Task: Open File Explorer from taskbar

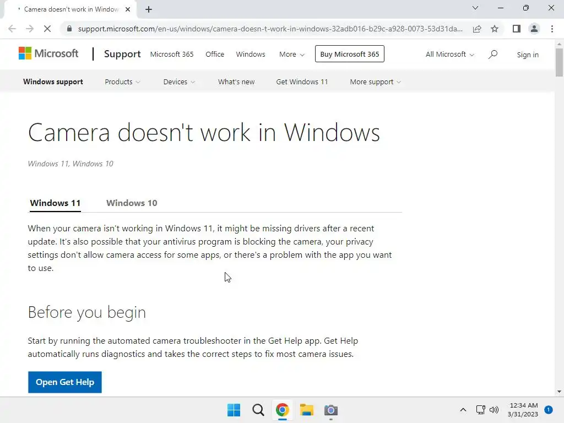Action: (307, 410)
